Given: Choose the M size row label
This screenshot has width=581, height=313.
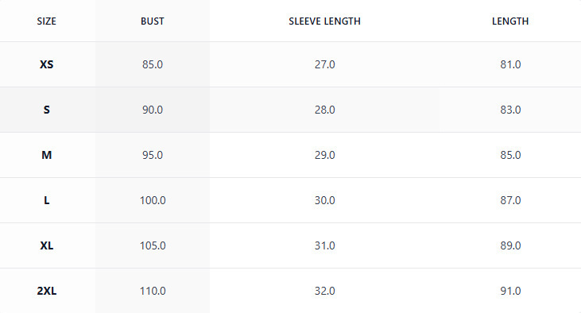Looking at the screenshot, I should (x=46, y=155).
